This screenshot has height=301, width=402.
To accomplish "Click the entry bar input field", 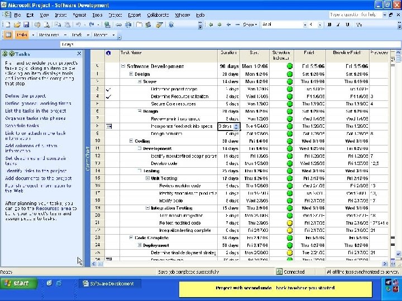I will 230,44.
